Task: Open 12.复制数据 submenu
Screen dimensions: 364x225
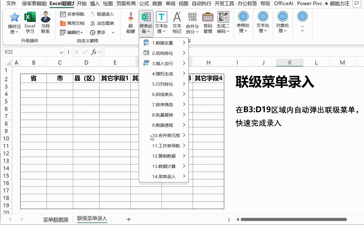Action: (164, 156)
